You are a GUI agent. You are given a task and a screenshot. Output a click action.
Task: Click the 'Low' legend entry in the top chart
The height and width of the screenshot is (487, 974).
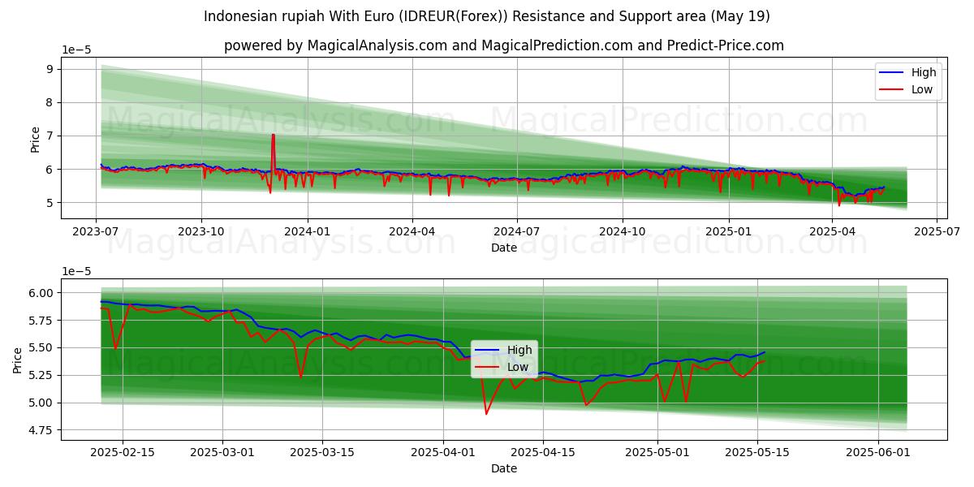908,89
